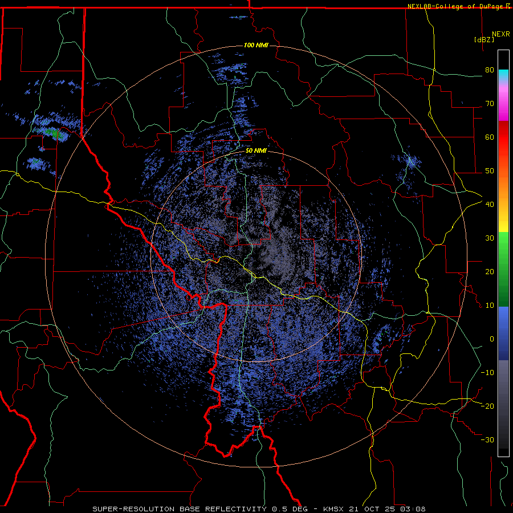The width and height of the screenshot is (513, 513).
Task: Click the 0.5 DEG elevation angle text
Action: coord(291,509)
